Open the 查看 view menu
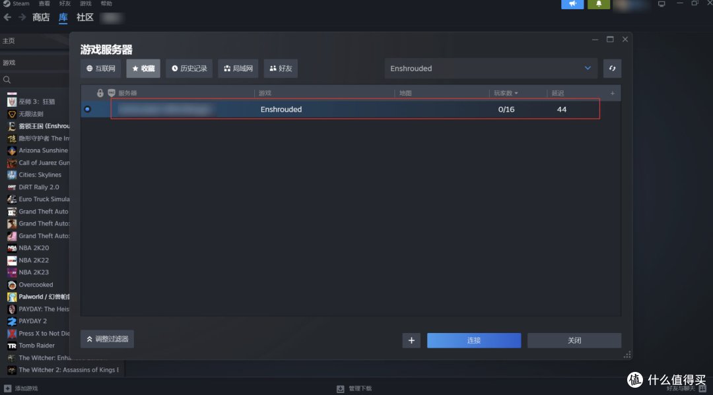Screen dimensions: 713x395 click(x=44, y=4)
